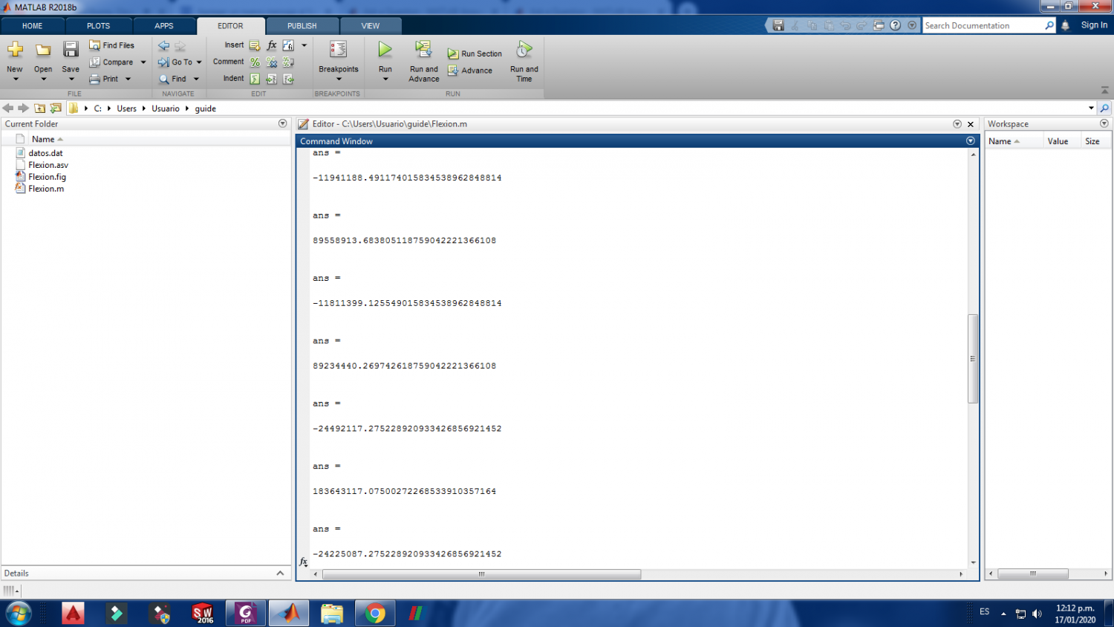Click the Help question mark icon
Image resolution: width=1114 pixels, height=627 pixels.
coord(896,25)
